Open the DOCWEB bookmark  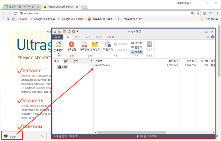point(20,19)
